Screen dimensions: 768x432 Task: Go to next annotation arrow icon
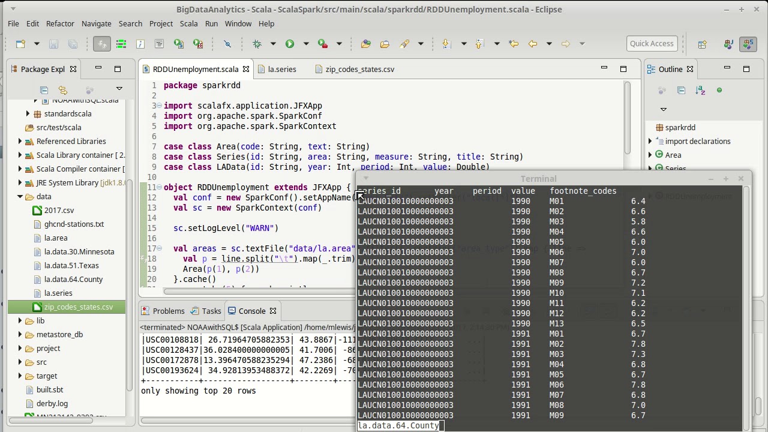tap(446, 44)
